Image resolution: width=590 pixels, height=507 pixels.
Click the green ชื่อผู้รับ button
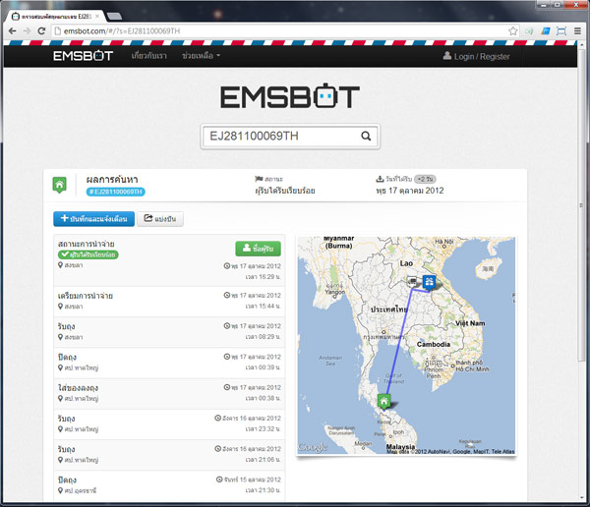pos(258,249)
